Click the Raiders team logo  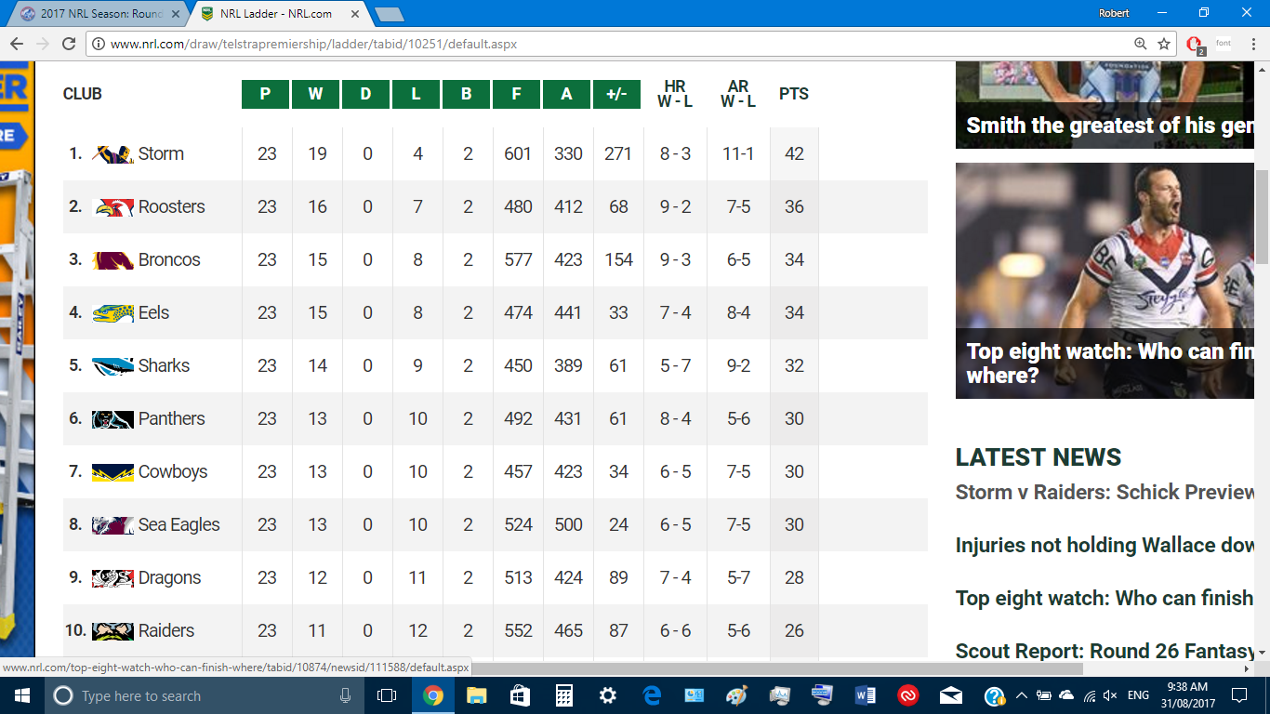coord(113,631)
